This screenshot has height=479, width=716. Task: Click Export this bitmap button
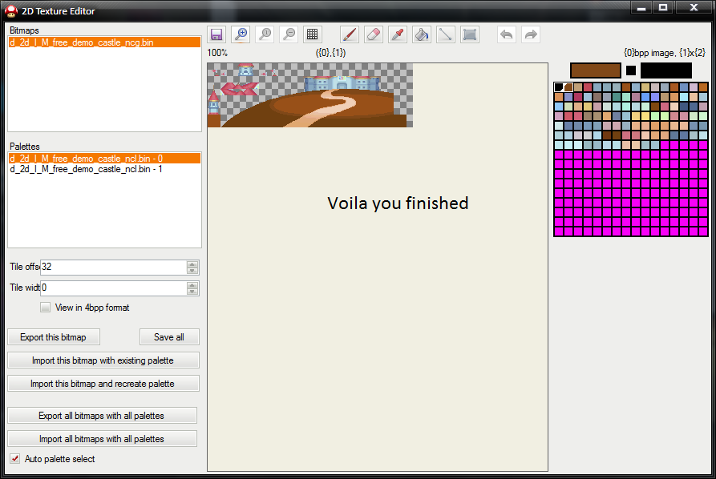54,337
